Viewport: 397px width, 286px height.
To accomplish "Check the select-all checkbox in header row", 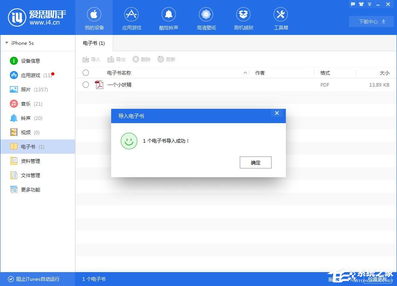I will 86,73.
